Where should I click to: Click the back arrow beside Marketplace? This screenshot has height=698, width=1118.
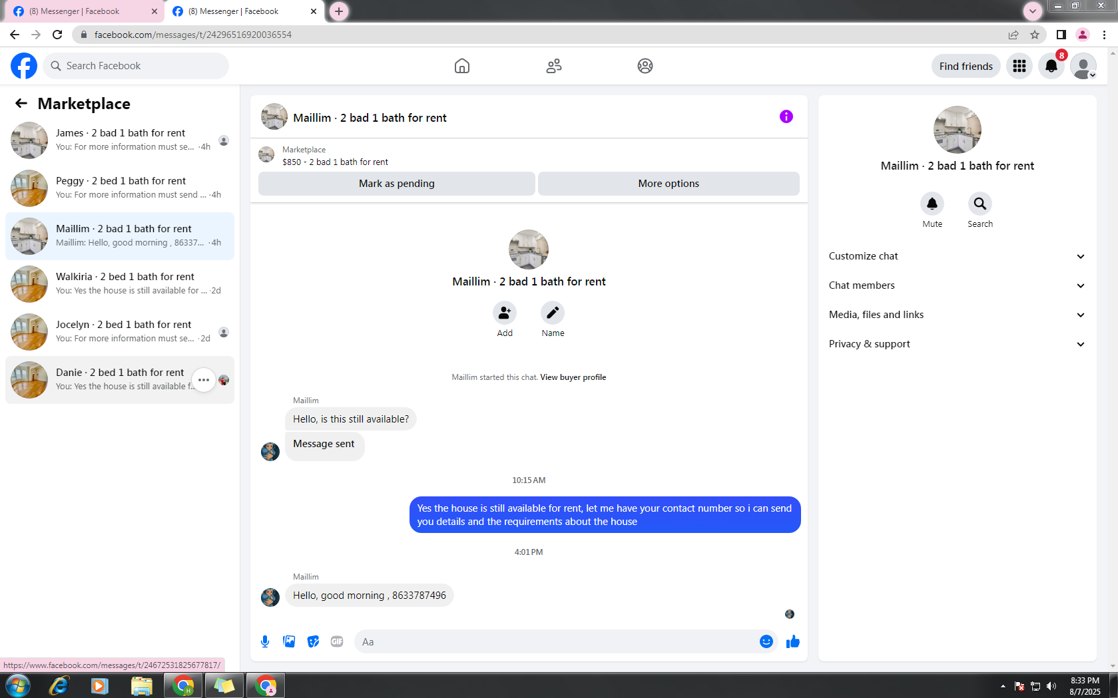[x=21, y=103]
